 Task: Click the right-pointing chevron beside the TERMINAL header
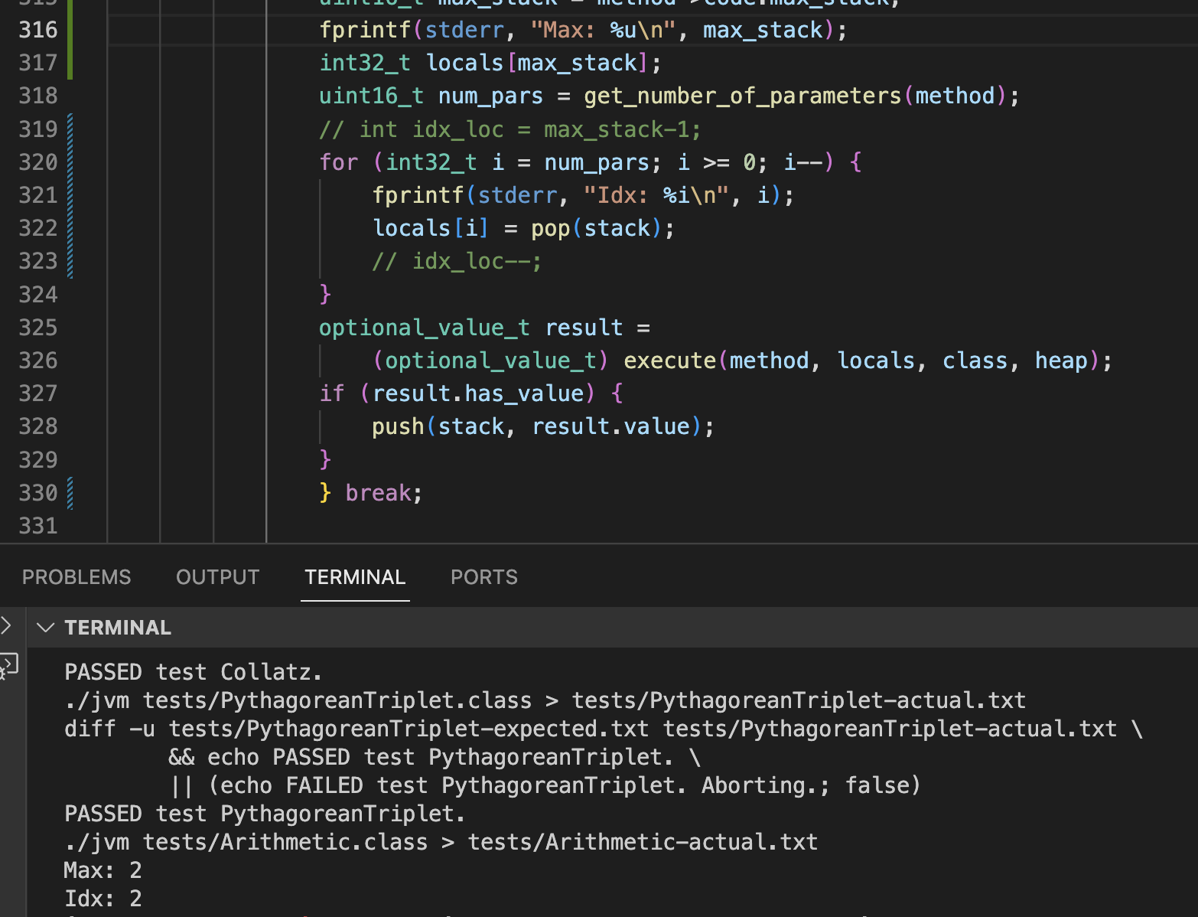[6, 625]
